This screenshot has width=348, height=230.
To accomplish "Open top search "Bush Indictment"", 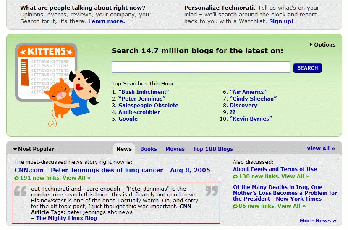I will pos(144,92).
